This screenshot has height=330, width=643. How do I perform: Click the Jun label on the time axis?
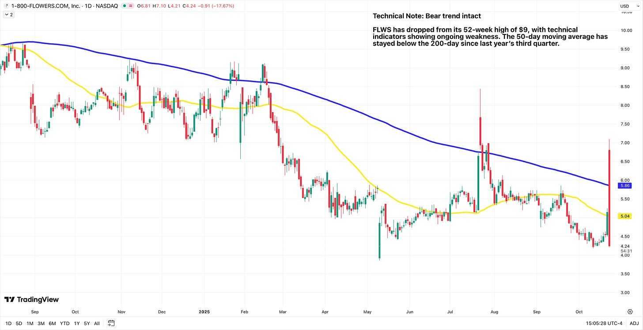click(x=409, y=311)
